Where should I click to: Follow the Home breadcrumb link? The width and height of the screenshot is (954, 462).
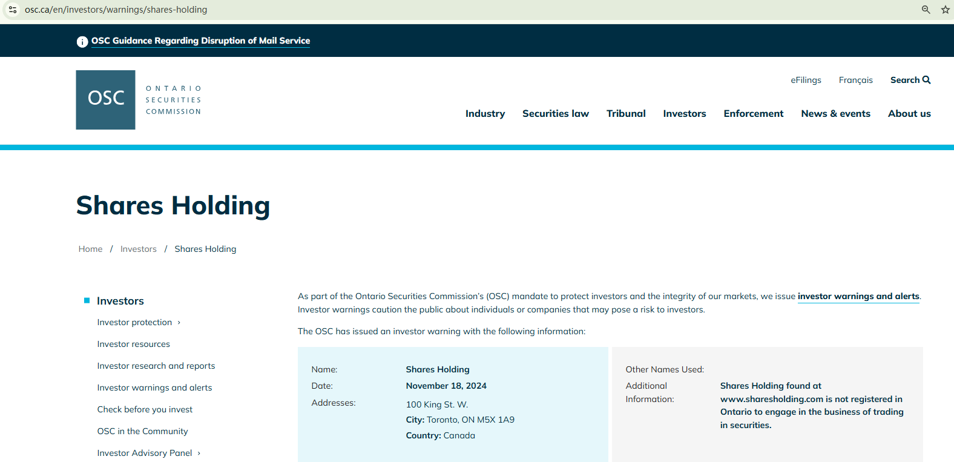pos(90,249)
